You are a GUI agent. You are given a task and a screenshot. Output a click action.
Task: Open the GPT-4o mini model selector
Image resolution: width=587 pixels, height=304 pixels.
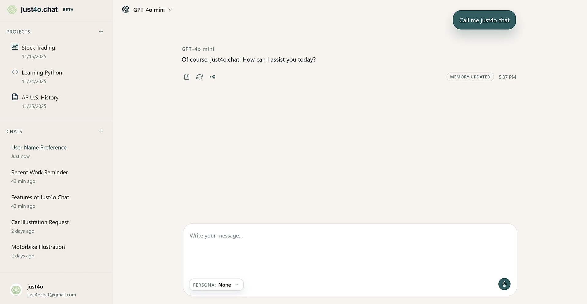pos(170,9)
